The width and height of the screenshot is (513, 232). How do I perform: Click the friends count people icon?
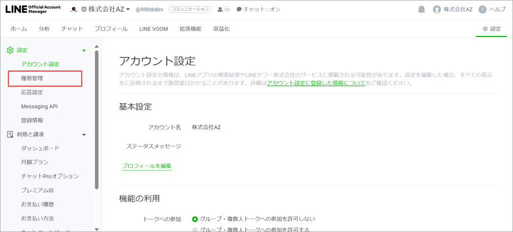(x=220, y=9)
